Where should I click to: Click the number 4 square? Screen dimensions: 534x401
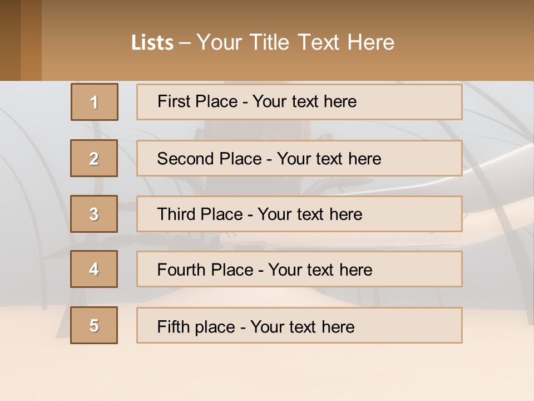click(94, 269)
